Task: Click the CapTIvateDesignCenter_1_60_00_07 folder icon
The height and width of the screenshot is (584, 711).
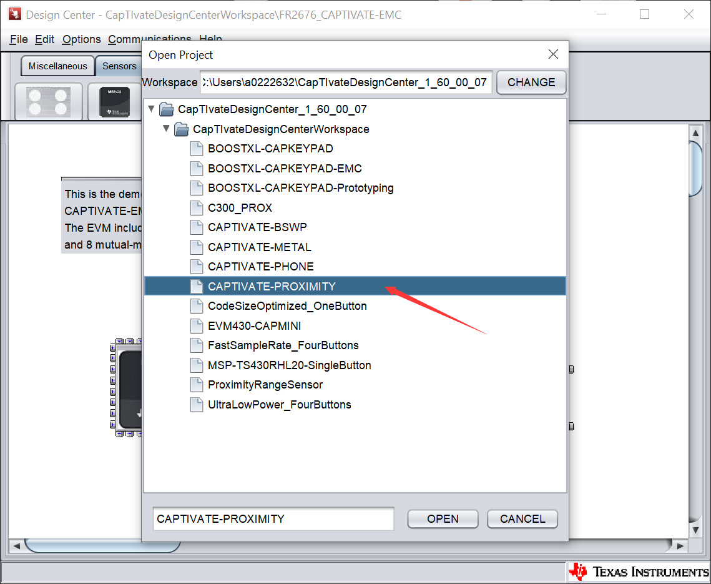Action: [167, 109]
